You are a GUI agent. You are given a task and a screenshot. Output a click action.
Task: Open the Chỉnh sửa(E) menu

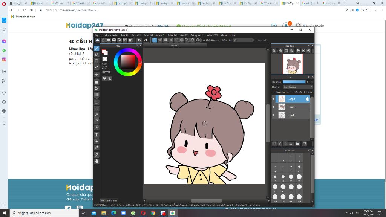(x=111, y=35)
